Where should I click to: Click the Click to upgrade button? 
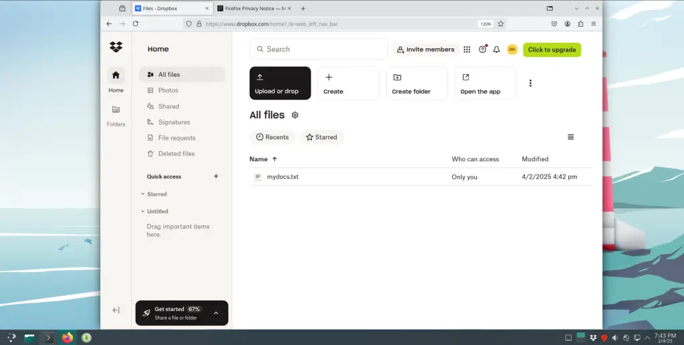pyautogui.click(x=552, y=49)
